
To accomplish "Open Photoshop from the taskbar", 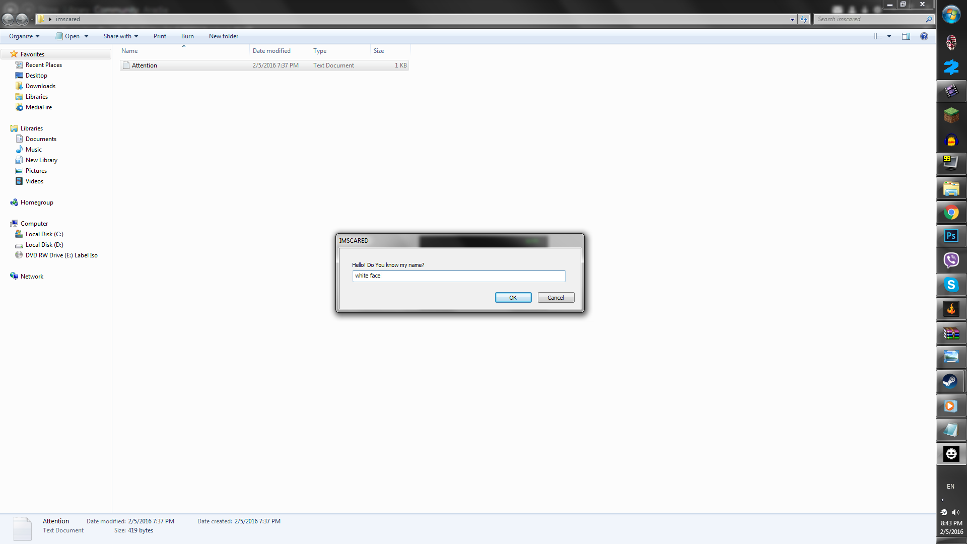I will 951,236.
